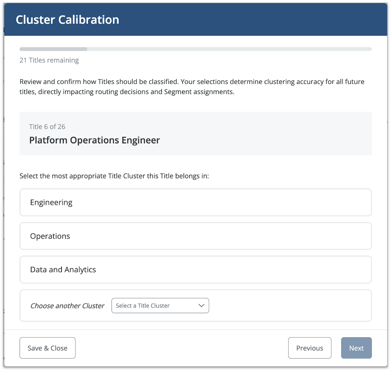Select the Engineering cluster option
The height and width of the screenshot is (371, 391).
195,202
